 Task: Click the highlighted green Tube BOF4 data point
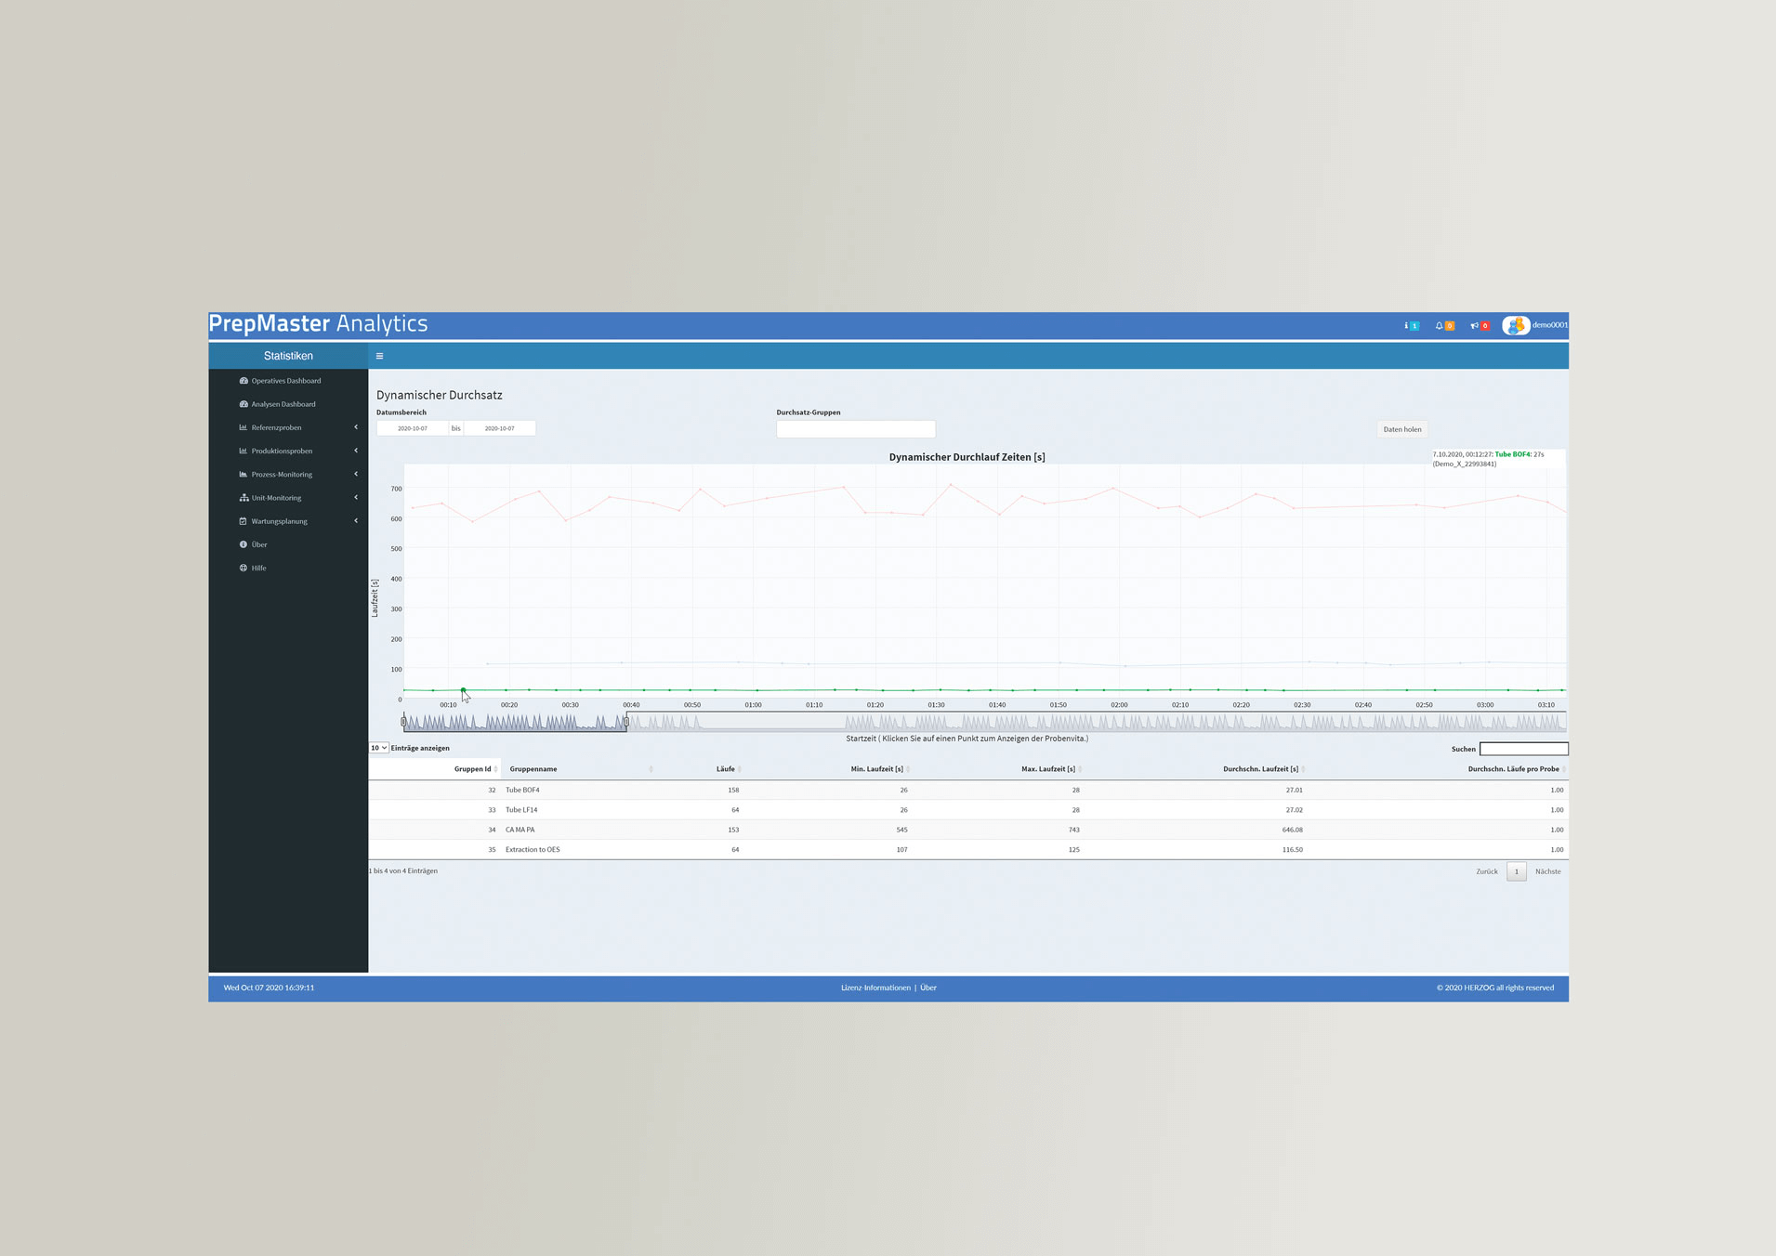point(463,690)
